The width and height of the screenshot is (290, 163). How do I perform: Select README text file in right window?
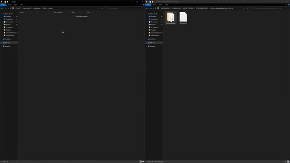[x=183, y=18]
